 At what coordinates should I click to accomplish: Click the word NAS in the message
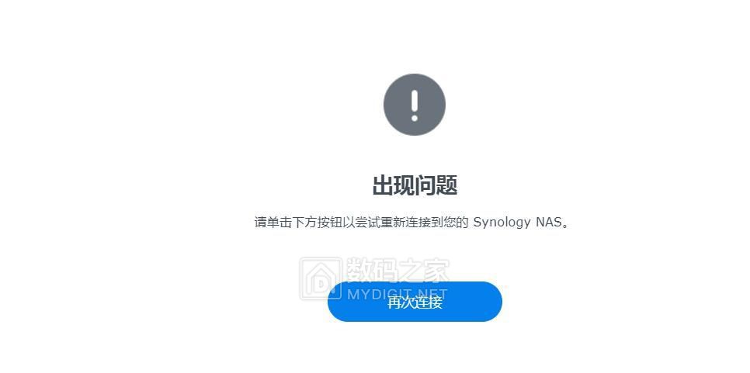click(x=548, y=222)
